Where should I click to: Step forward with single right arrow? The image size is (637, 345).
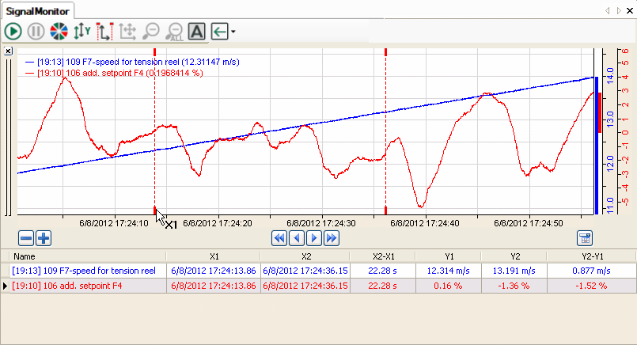314,238
